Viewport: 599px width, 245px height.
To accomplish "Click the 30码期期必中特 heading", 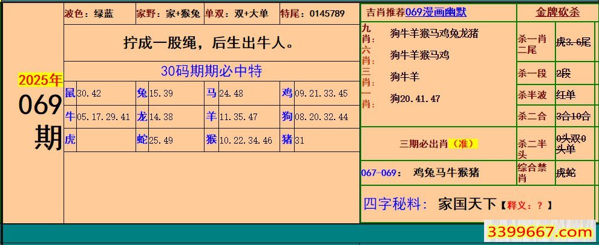I will (211, 71).
